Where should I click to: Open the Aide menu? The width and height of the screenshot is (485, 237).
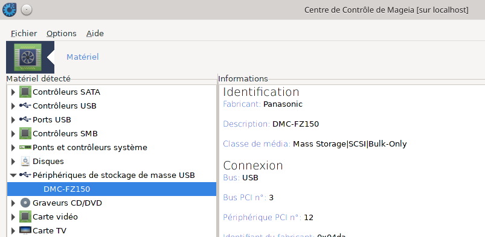coord(95,33)
